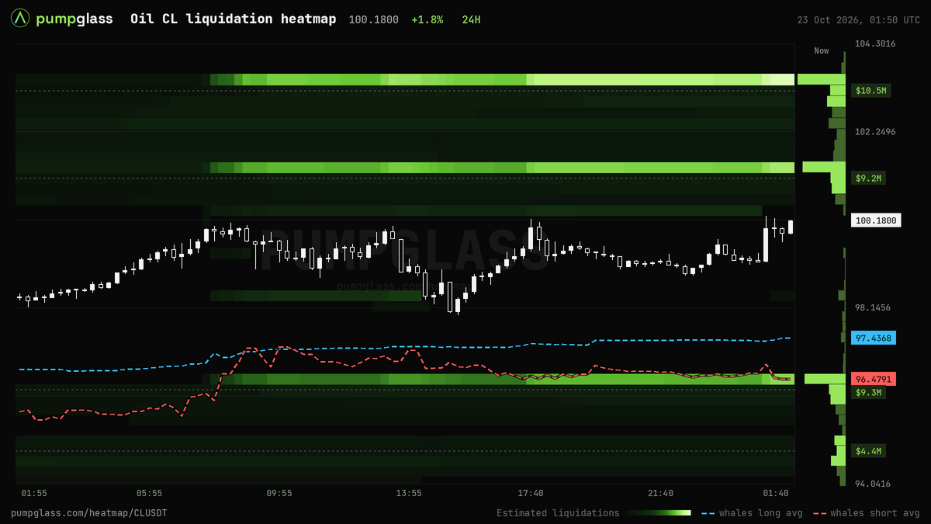Click the $4.4M liquidation cluster tag

868,451
